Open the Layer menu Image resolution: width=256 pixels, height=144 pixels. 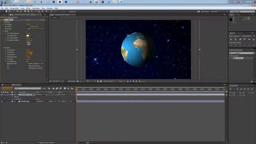(22, 8)
